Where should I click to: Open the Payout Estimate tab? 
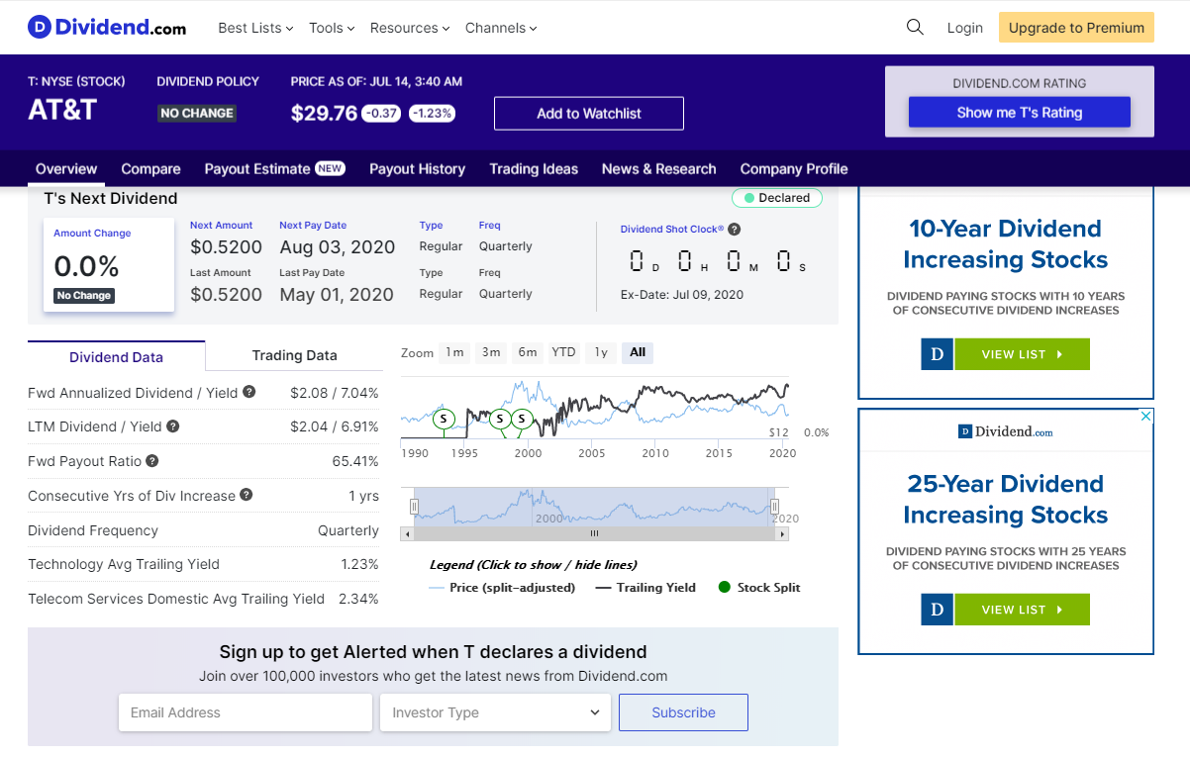point(274,168)
